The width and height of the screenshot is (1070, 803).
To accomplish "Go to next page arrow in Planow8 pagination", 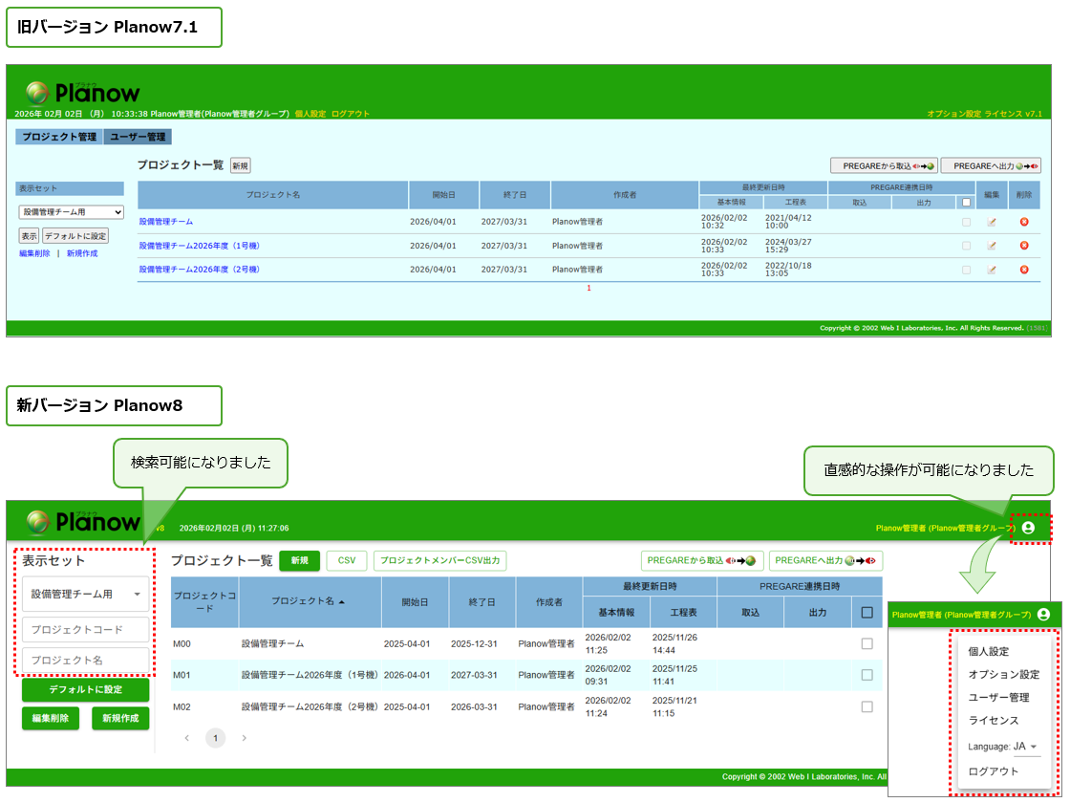I will (245, 738).
